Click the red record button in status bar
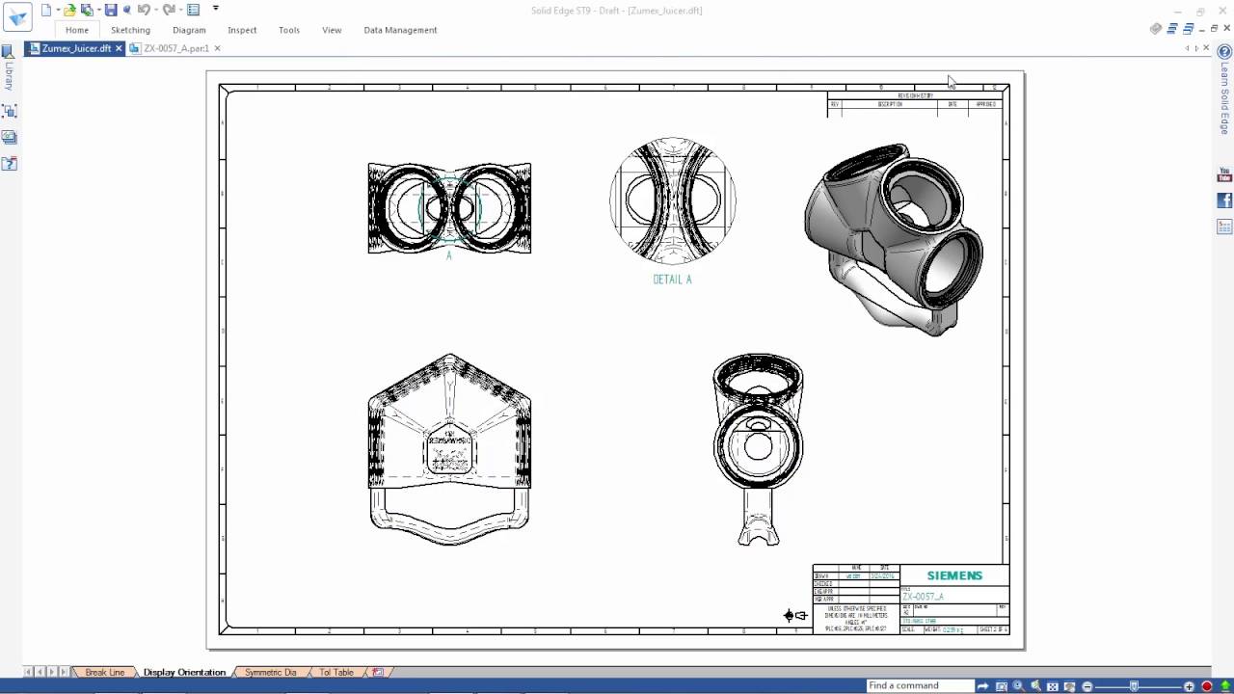1234x694 pixels. (1207, 686)
